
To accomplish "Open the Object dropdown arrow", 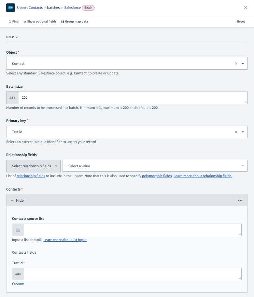I will (x=243, y=63).
